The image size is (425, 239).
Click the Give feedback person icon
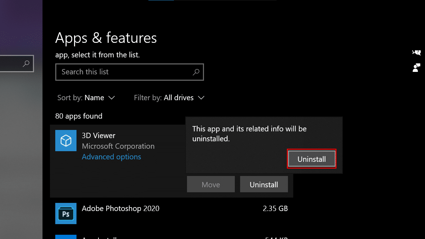click(416, 68)
